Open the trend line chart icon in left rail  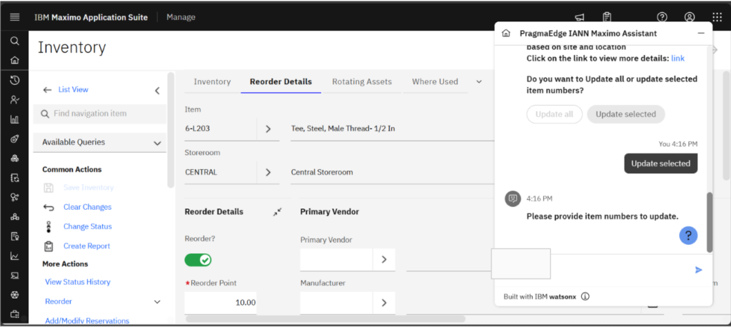coord(14,256)
